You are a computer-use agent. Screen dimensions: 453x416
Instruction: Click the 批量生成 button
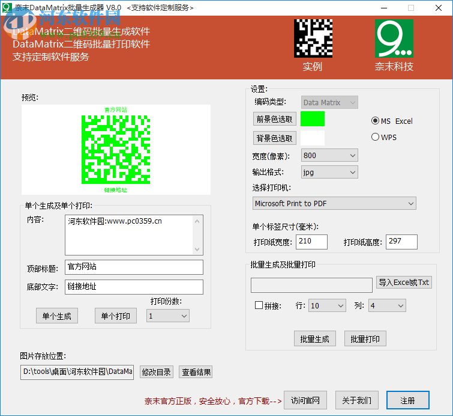coord(315,338)
